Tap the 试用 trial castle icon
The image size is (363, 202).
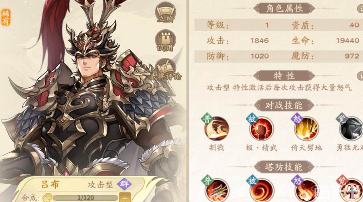(x=165, y=41)
